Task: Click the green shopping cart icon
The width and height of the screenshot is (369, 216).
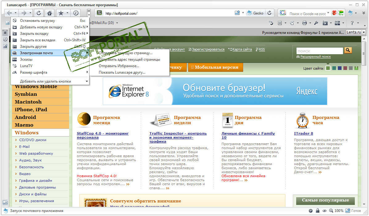Action: (x=341, y=13)
